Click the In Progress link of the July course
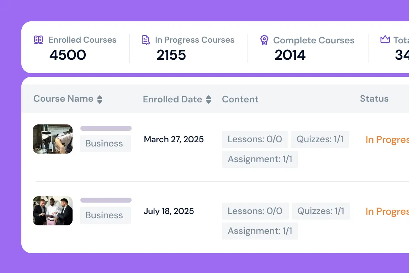The width and height of the screenshot is (409, 273). [x=387, y=211]
